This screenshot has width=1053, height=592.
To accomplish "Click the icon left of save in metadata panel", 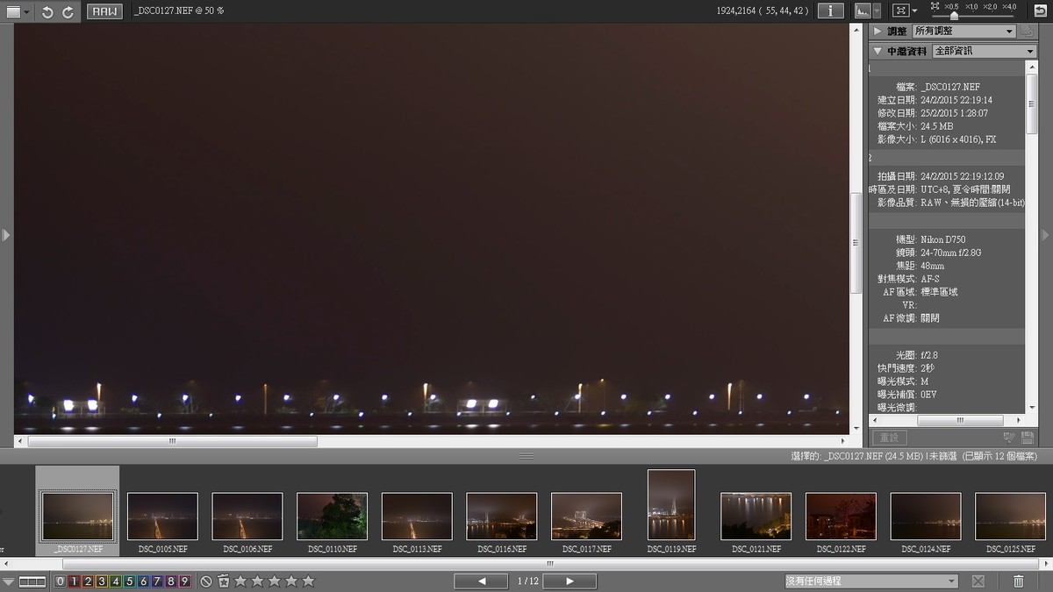I will click(x=1009, y=438).
